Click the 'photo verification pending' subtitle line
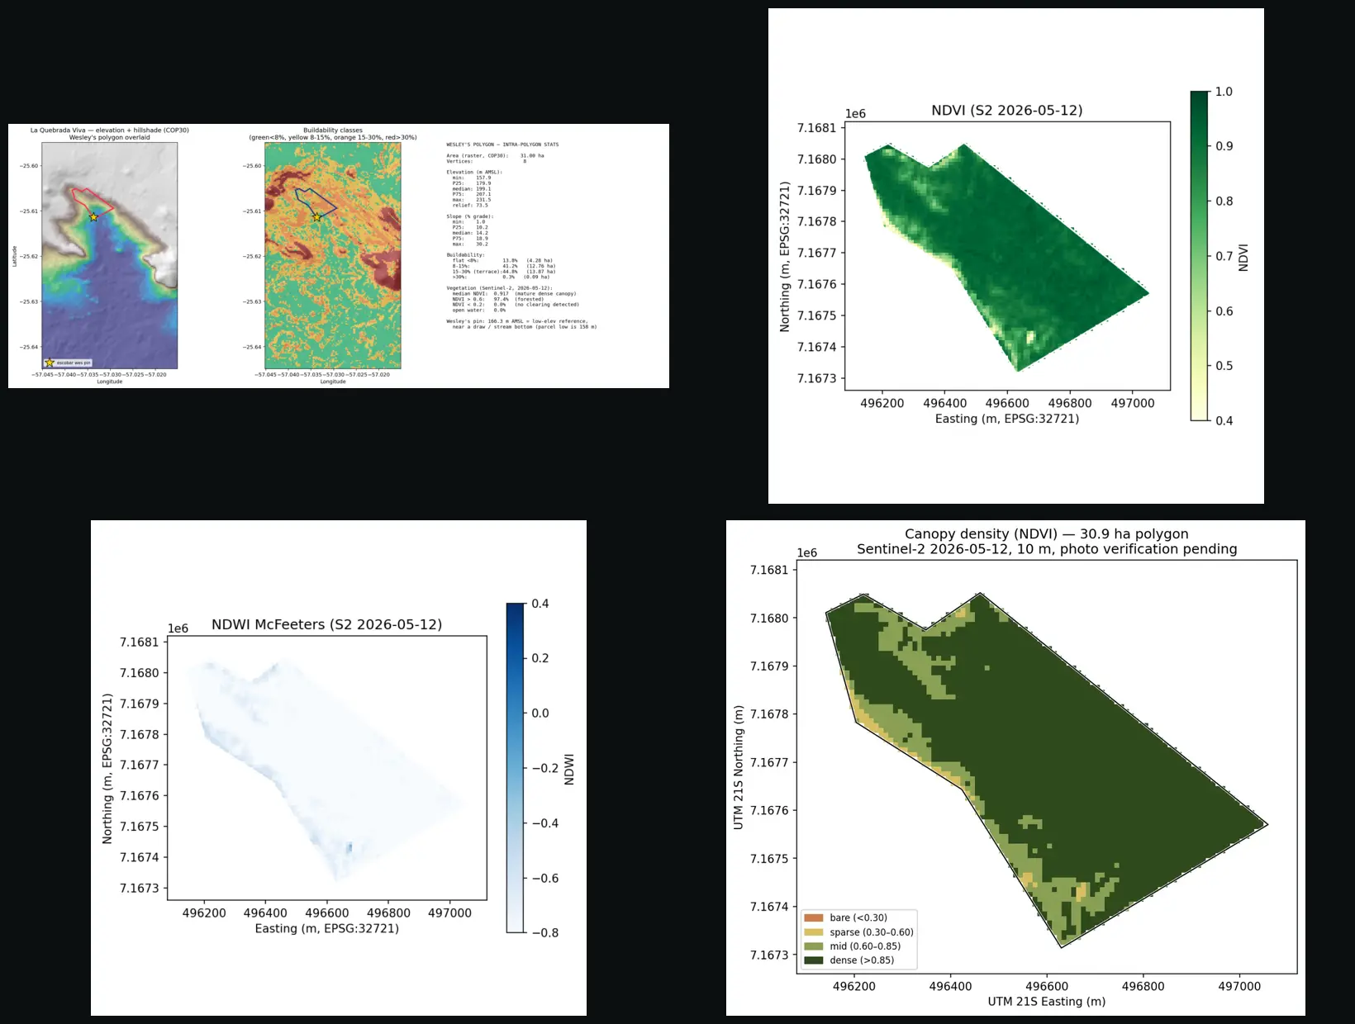This screenshot has width=1355, height=1024. click(x=1047, y=549)
